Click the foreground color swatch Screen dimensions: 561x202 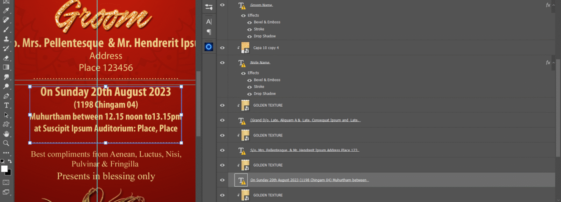tap(4, 169)
